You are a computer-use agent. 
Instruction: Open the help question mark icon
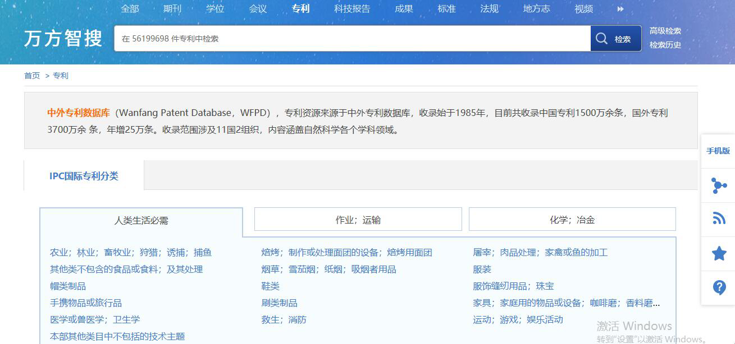(x=719, y=287)
